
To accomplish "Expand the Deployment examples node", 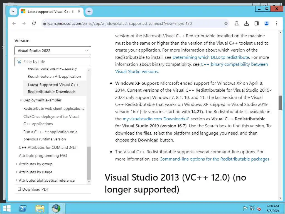I will click(21, 100).
